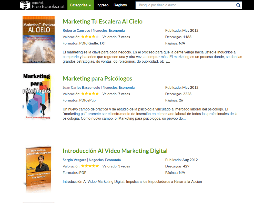The width and height of the screenshot is (254, 203).
Task: Click the magnifying glass search icon
Action: [x=238, y=5]
